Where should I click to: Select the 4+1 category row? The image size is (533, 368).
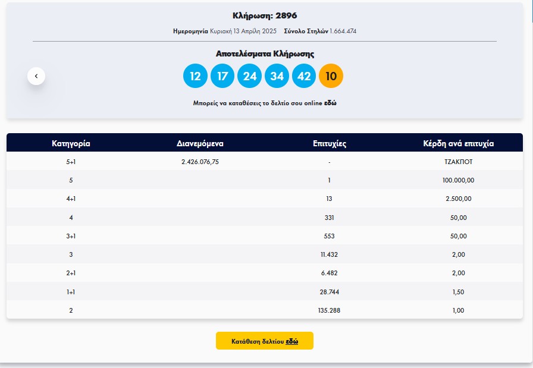[265, 199]
